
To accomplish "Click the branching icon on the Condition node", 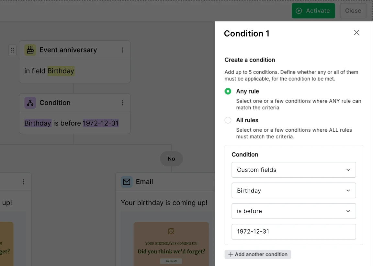I will coord(30,103).
